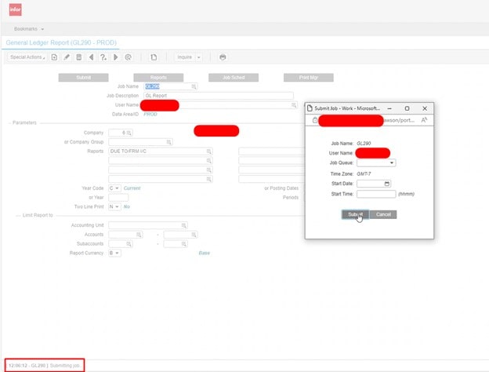Click the PROD Data Area/ID value
489x372 pixels.
(150, 115)
